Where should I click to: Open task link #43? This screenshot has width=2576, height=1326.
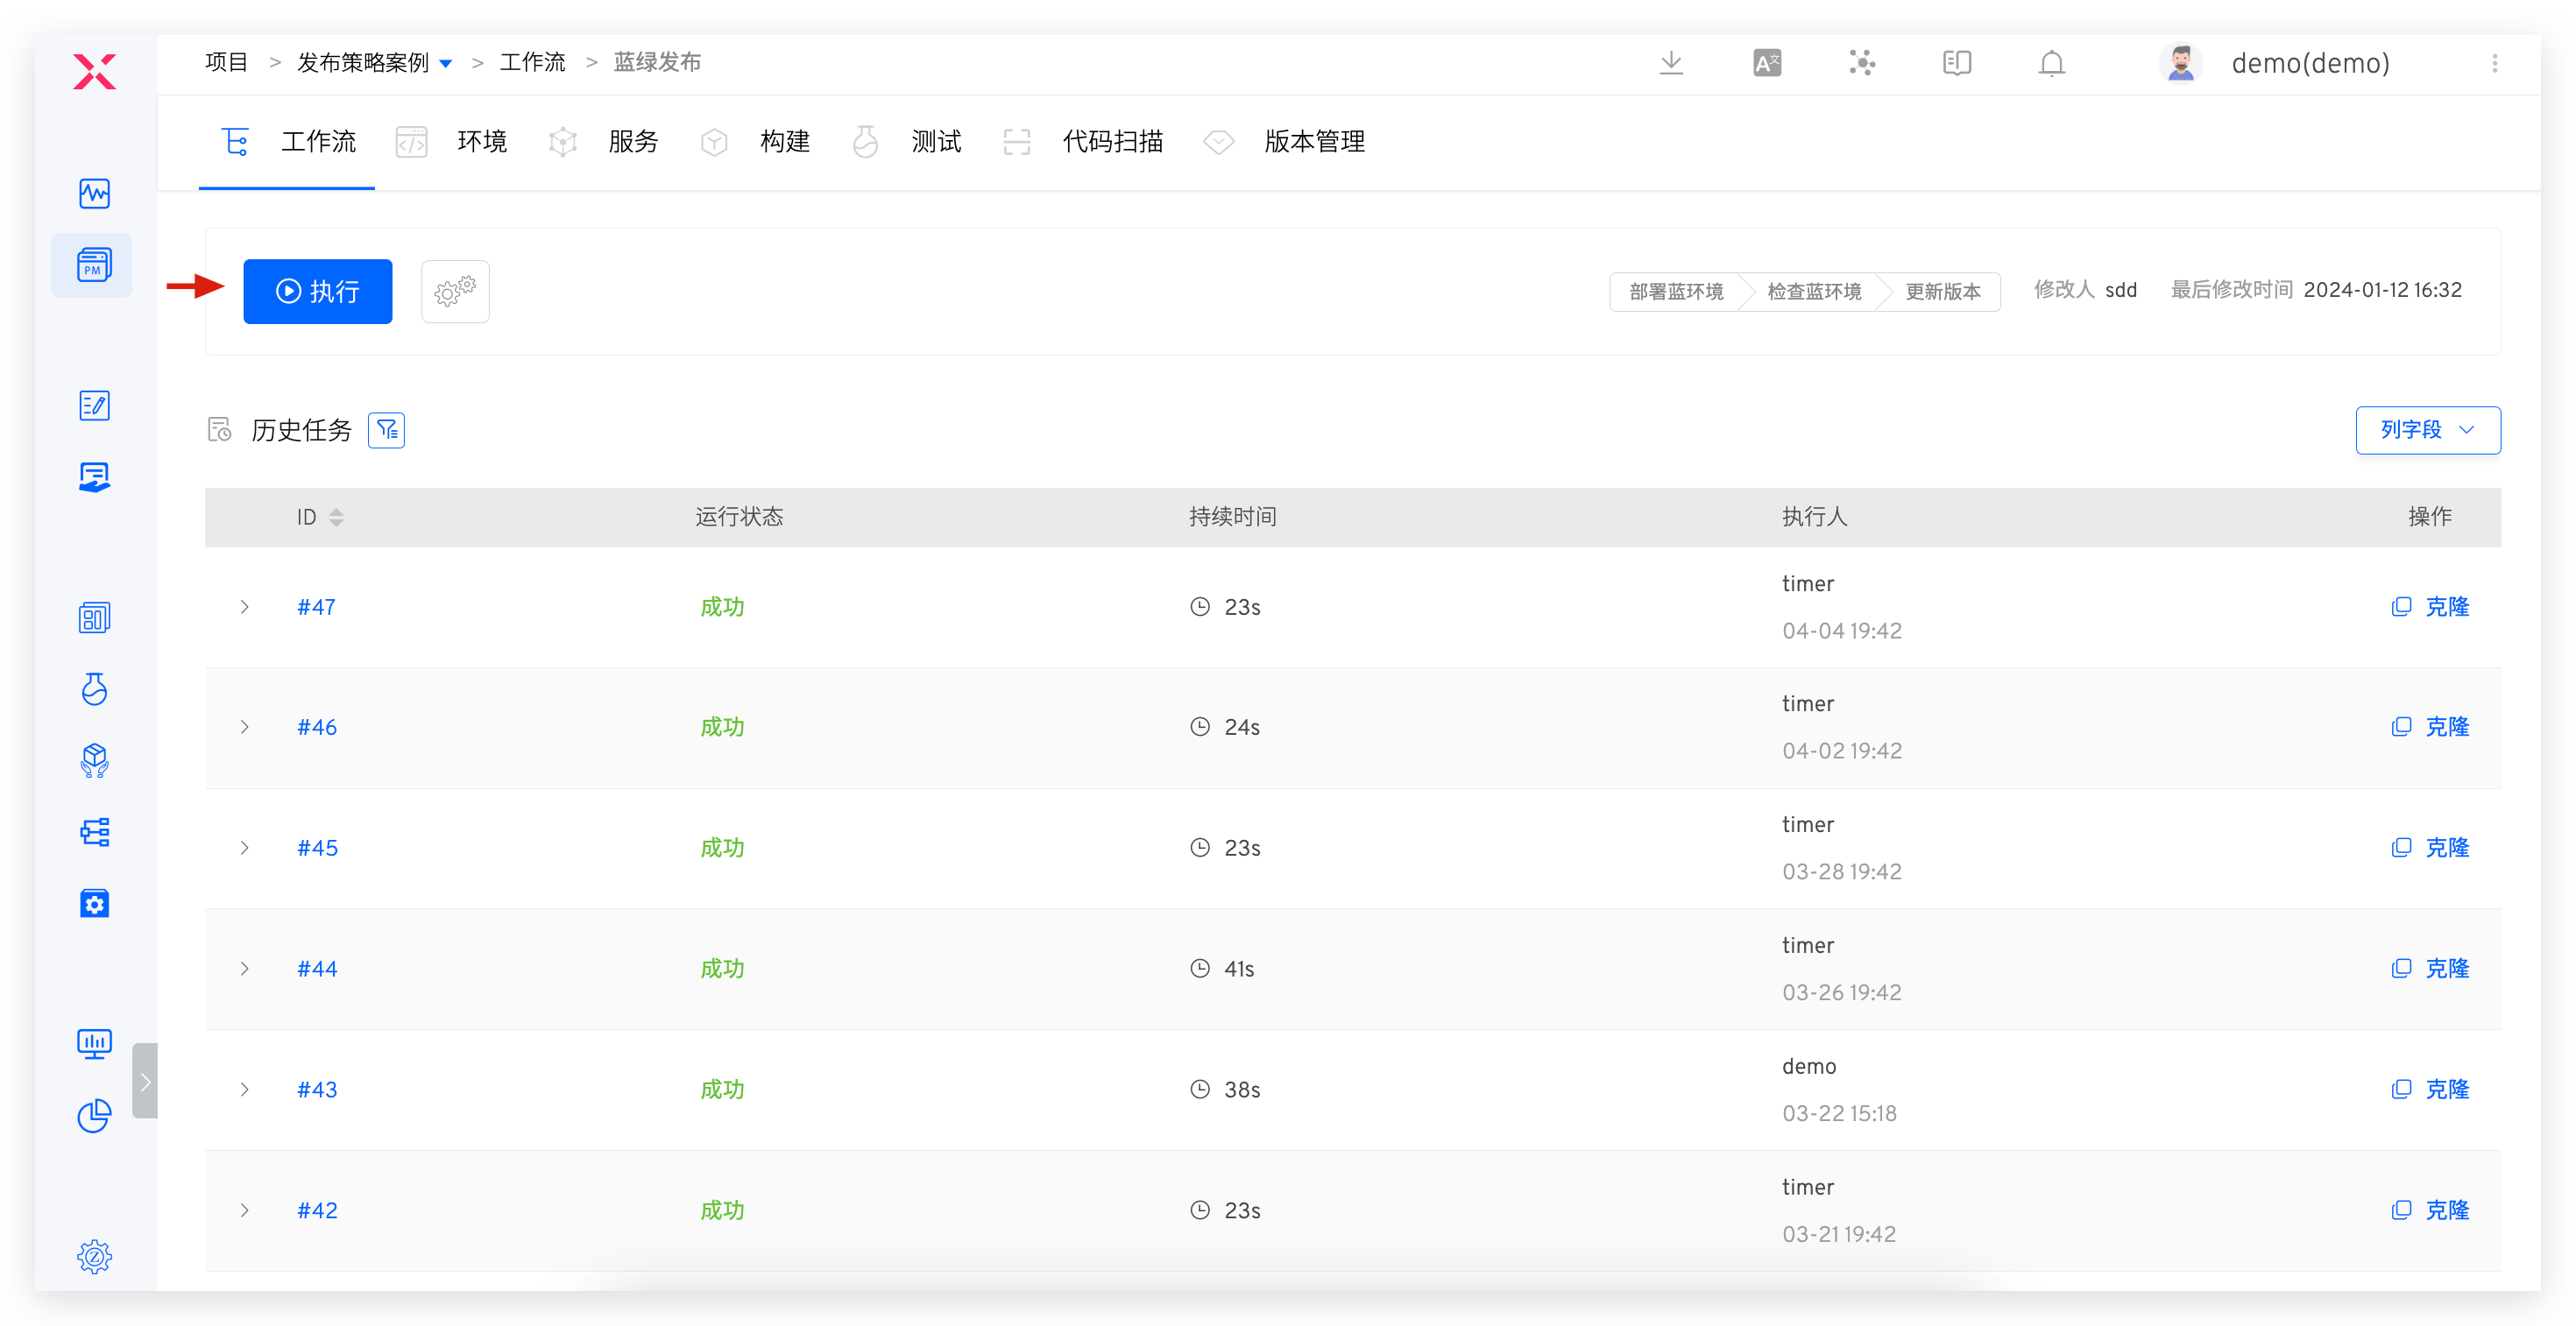tap(317, 1090)
